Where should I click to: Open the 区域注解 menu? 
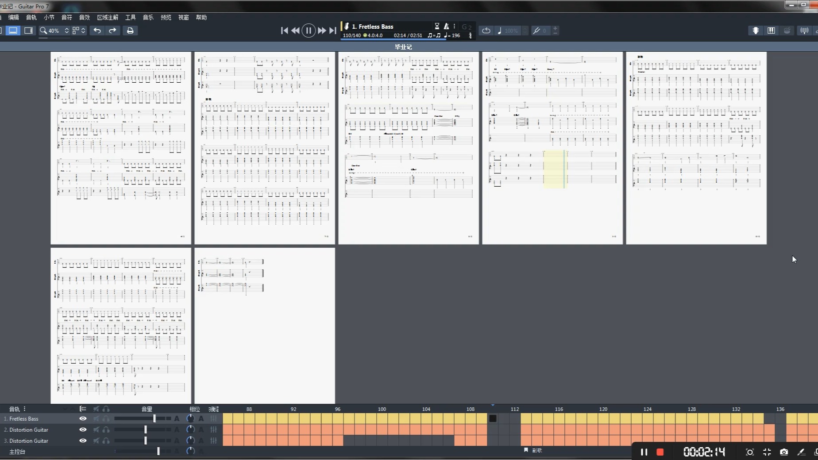108,17
